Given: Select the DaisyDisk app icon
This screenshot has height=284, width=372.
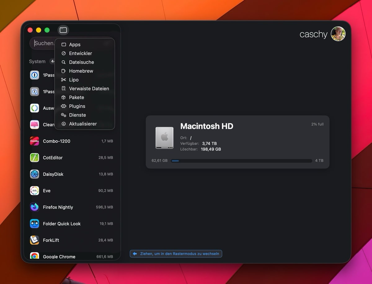Looking at the screenshot, I should [x=34, y=174].
